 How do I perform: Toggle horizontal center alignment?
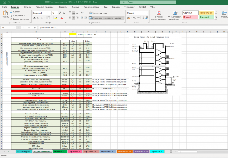74,18
